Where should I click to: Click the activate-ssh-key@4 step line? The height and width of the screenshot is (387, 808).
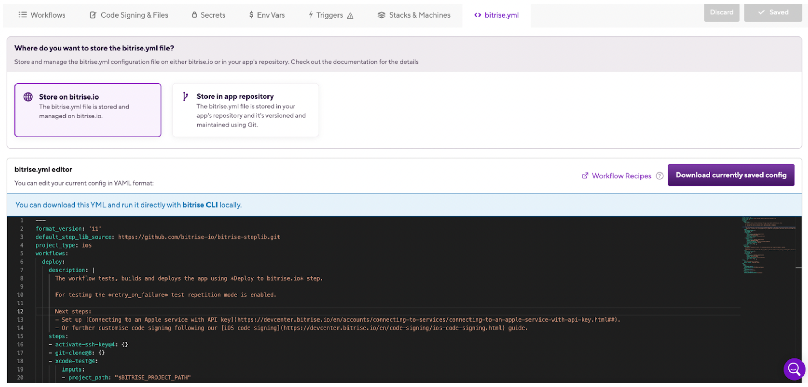pos(88,344)
